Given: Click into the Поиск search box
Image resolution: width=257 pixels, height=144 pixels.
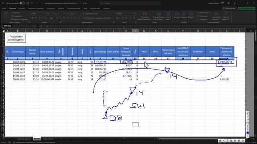Looking at the screenshot, I should point(129,3).
